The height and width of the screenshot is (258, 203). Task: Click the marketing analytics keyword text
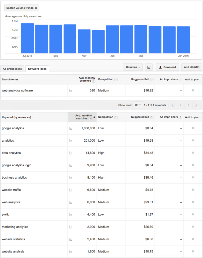(x=15, y=227)
